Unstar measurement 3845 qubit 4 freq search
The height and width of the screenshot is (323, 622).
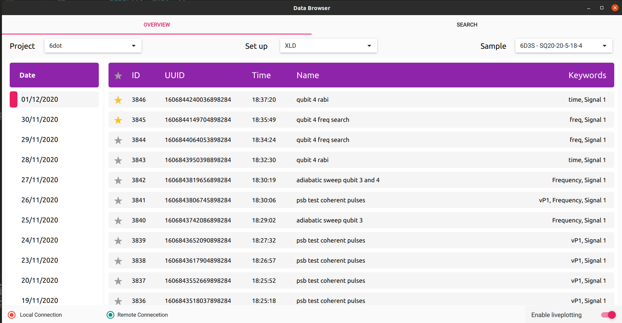pos(118,120)
